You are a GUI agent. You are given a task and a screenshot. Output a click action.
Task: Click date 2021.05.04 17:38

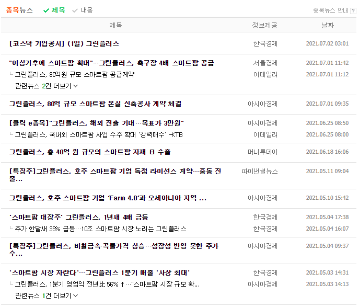[328, 217]
